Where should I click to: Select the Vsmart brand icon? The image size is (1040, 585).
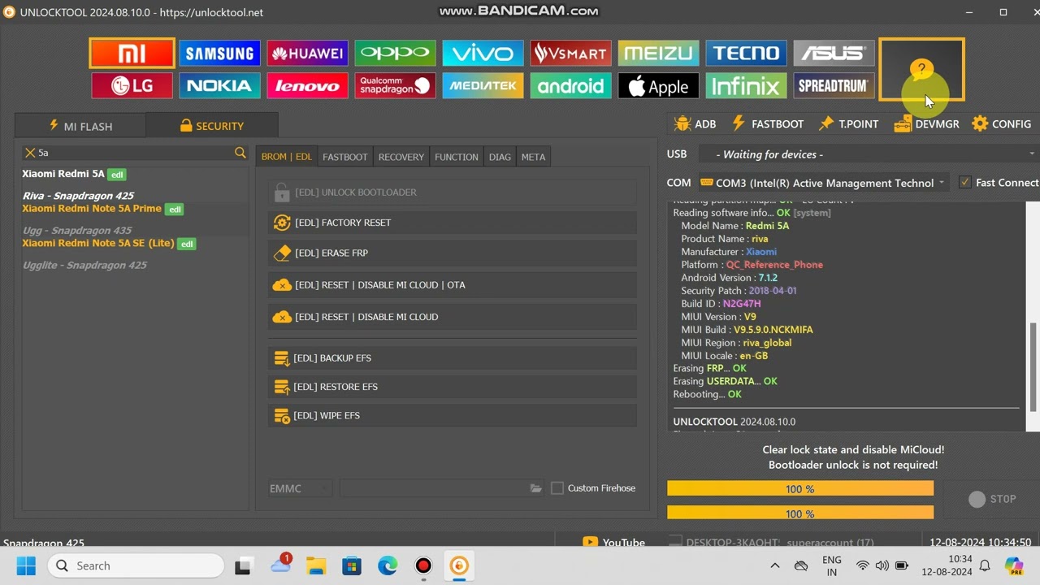tap(570, 53)
